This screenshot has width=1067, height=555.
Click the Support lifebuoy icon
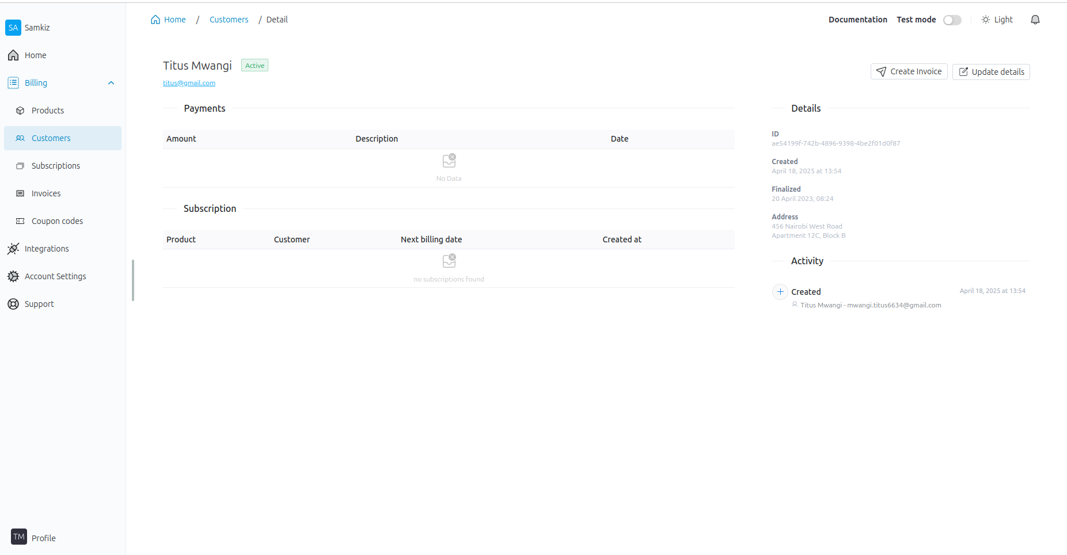pyautogui.click(x=13, y=304)
